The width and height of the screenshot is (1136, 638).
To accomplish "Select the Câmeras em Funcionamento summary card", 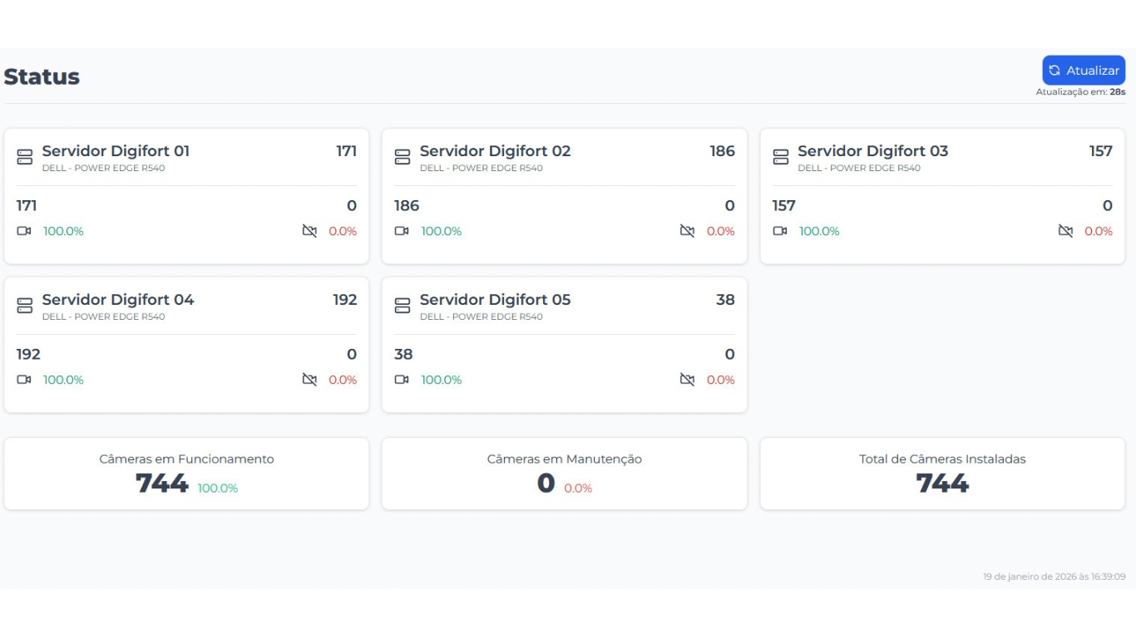I will click(186, 474).
